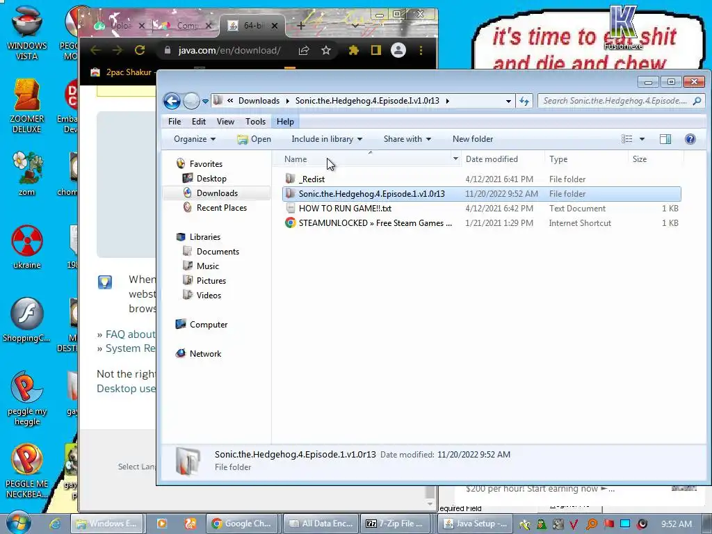Select Libraries in navigation pane
The height and width of the screenshot is (534, 712).
(205, 237)
